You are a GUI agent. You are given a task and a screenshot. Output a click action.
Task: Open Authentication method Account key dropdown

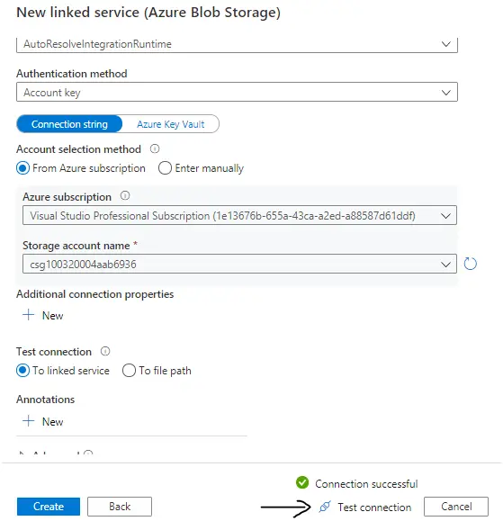[237, 92]
